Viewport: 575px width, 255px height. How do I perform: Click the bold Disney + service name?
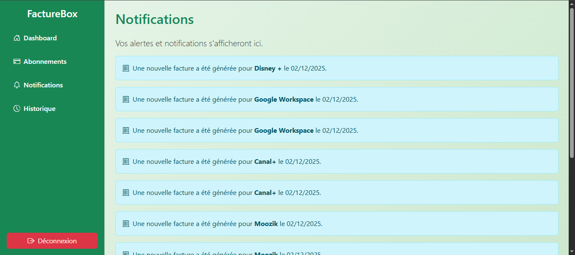[x=268, y=68]
